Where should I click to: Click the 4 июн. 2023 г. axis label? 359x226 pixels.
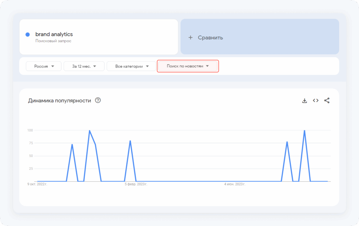click(x=234, y=184)
